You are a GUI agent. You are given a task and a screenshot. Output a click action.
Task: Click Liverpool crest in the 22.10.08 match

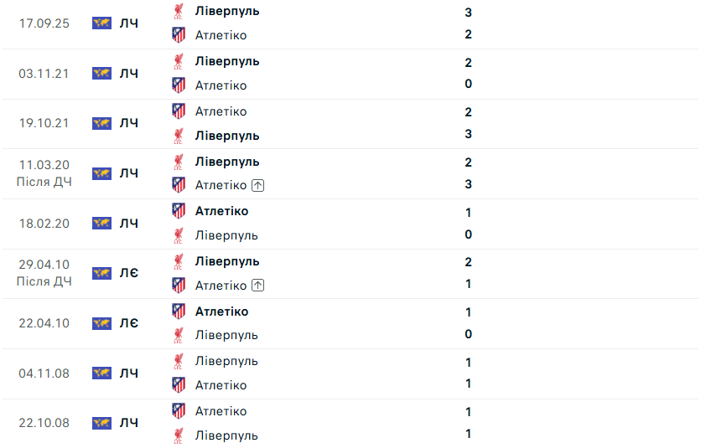(x=179, y=435)
